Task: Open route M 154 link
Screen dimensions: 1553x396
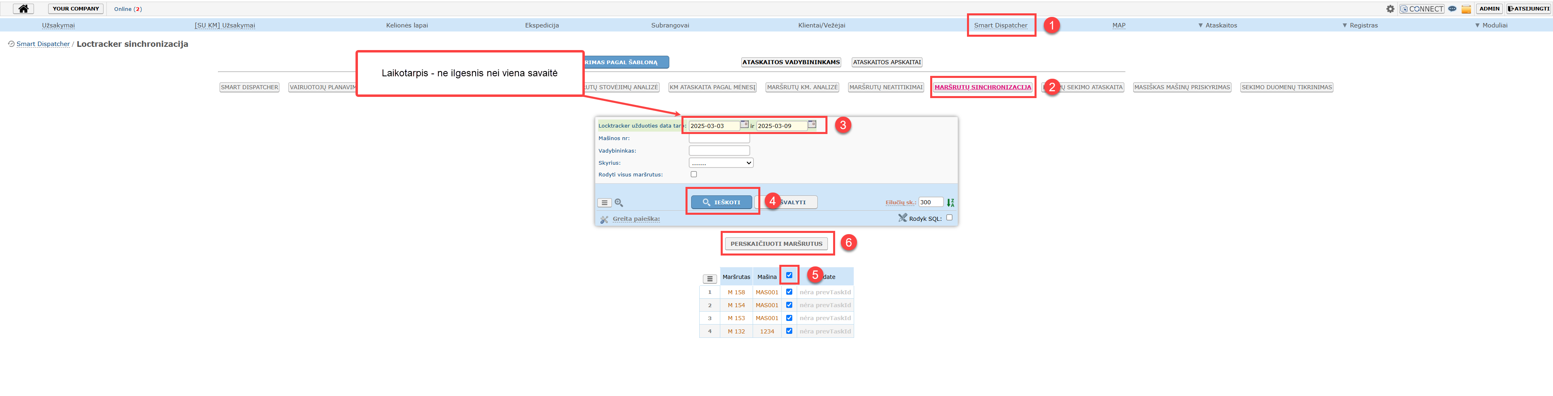Action: pyautogui.click(x=736, y=305)
